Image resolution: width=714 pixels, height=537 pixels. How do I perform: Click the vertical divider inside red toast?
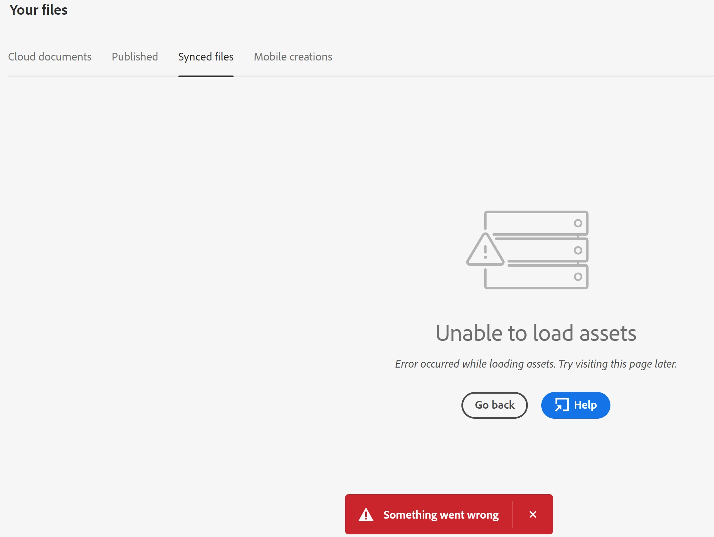click(512, 514)
